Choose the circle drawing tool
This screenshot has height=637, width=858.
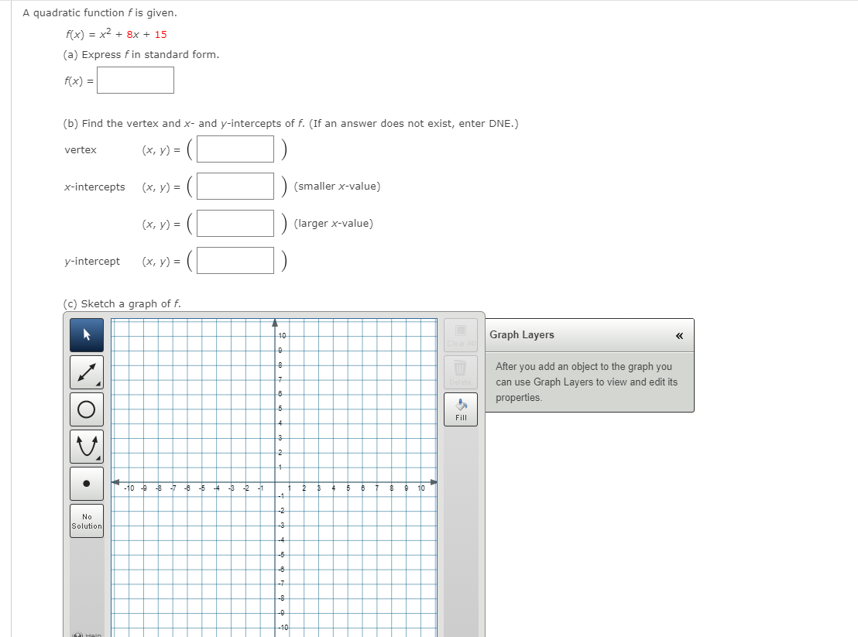(x=86, y=409)
